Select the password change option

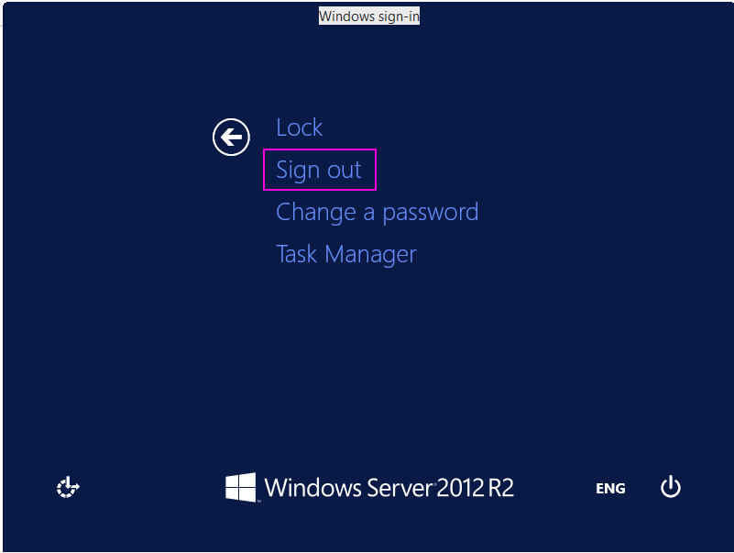[x=378, y=212]
